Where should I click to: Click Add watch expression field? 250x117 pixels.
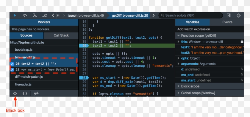coord(210,29)
